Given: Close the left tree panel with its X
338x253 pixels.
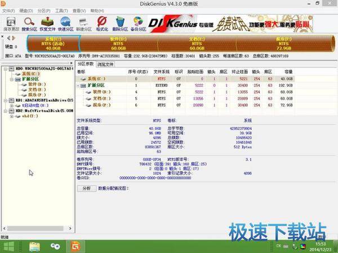Looking at the screenshot, I should (71, 63).
